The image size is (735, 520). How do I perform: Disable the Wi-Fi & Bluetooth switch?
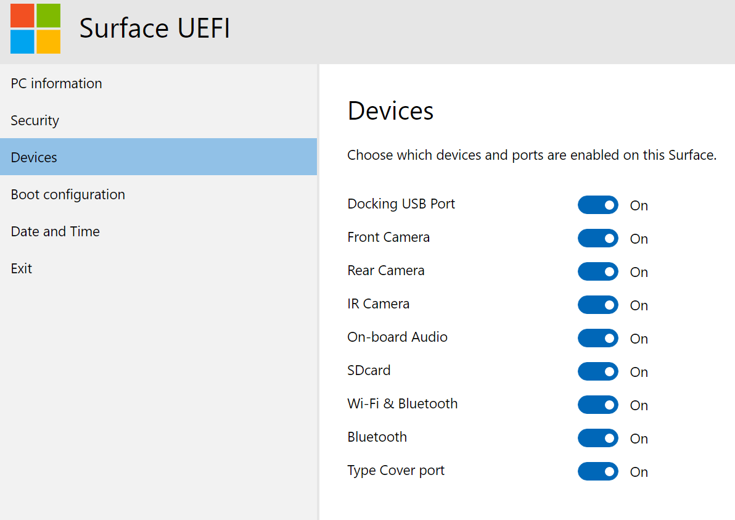click(x=597, y=405)
